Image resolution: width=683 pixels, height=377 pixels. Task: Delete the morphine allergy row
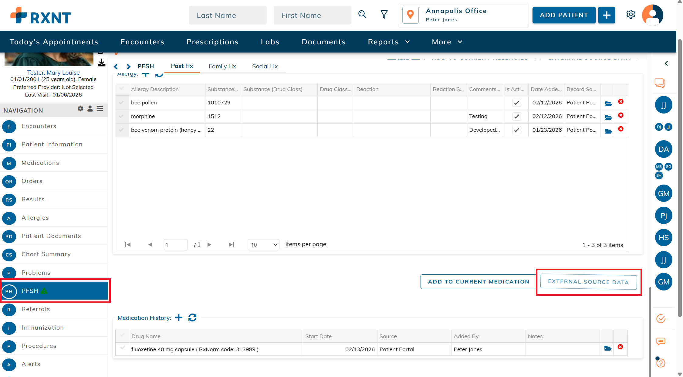click(621, 115)
